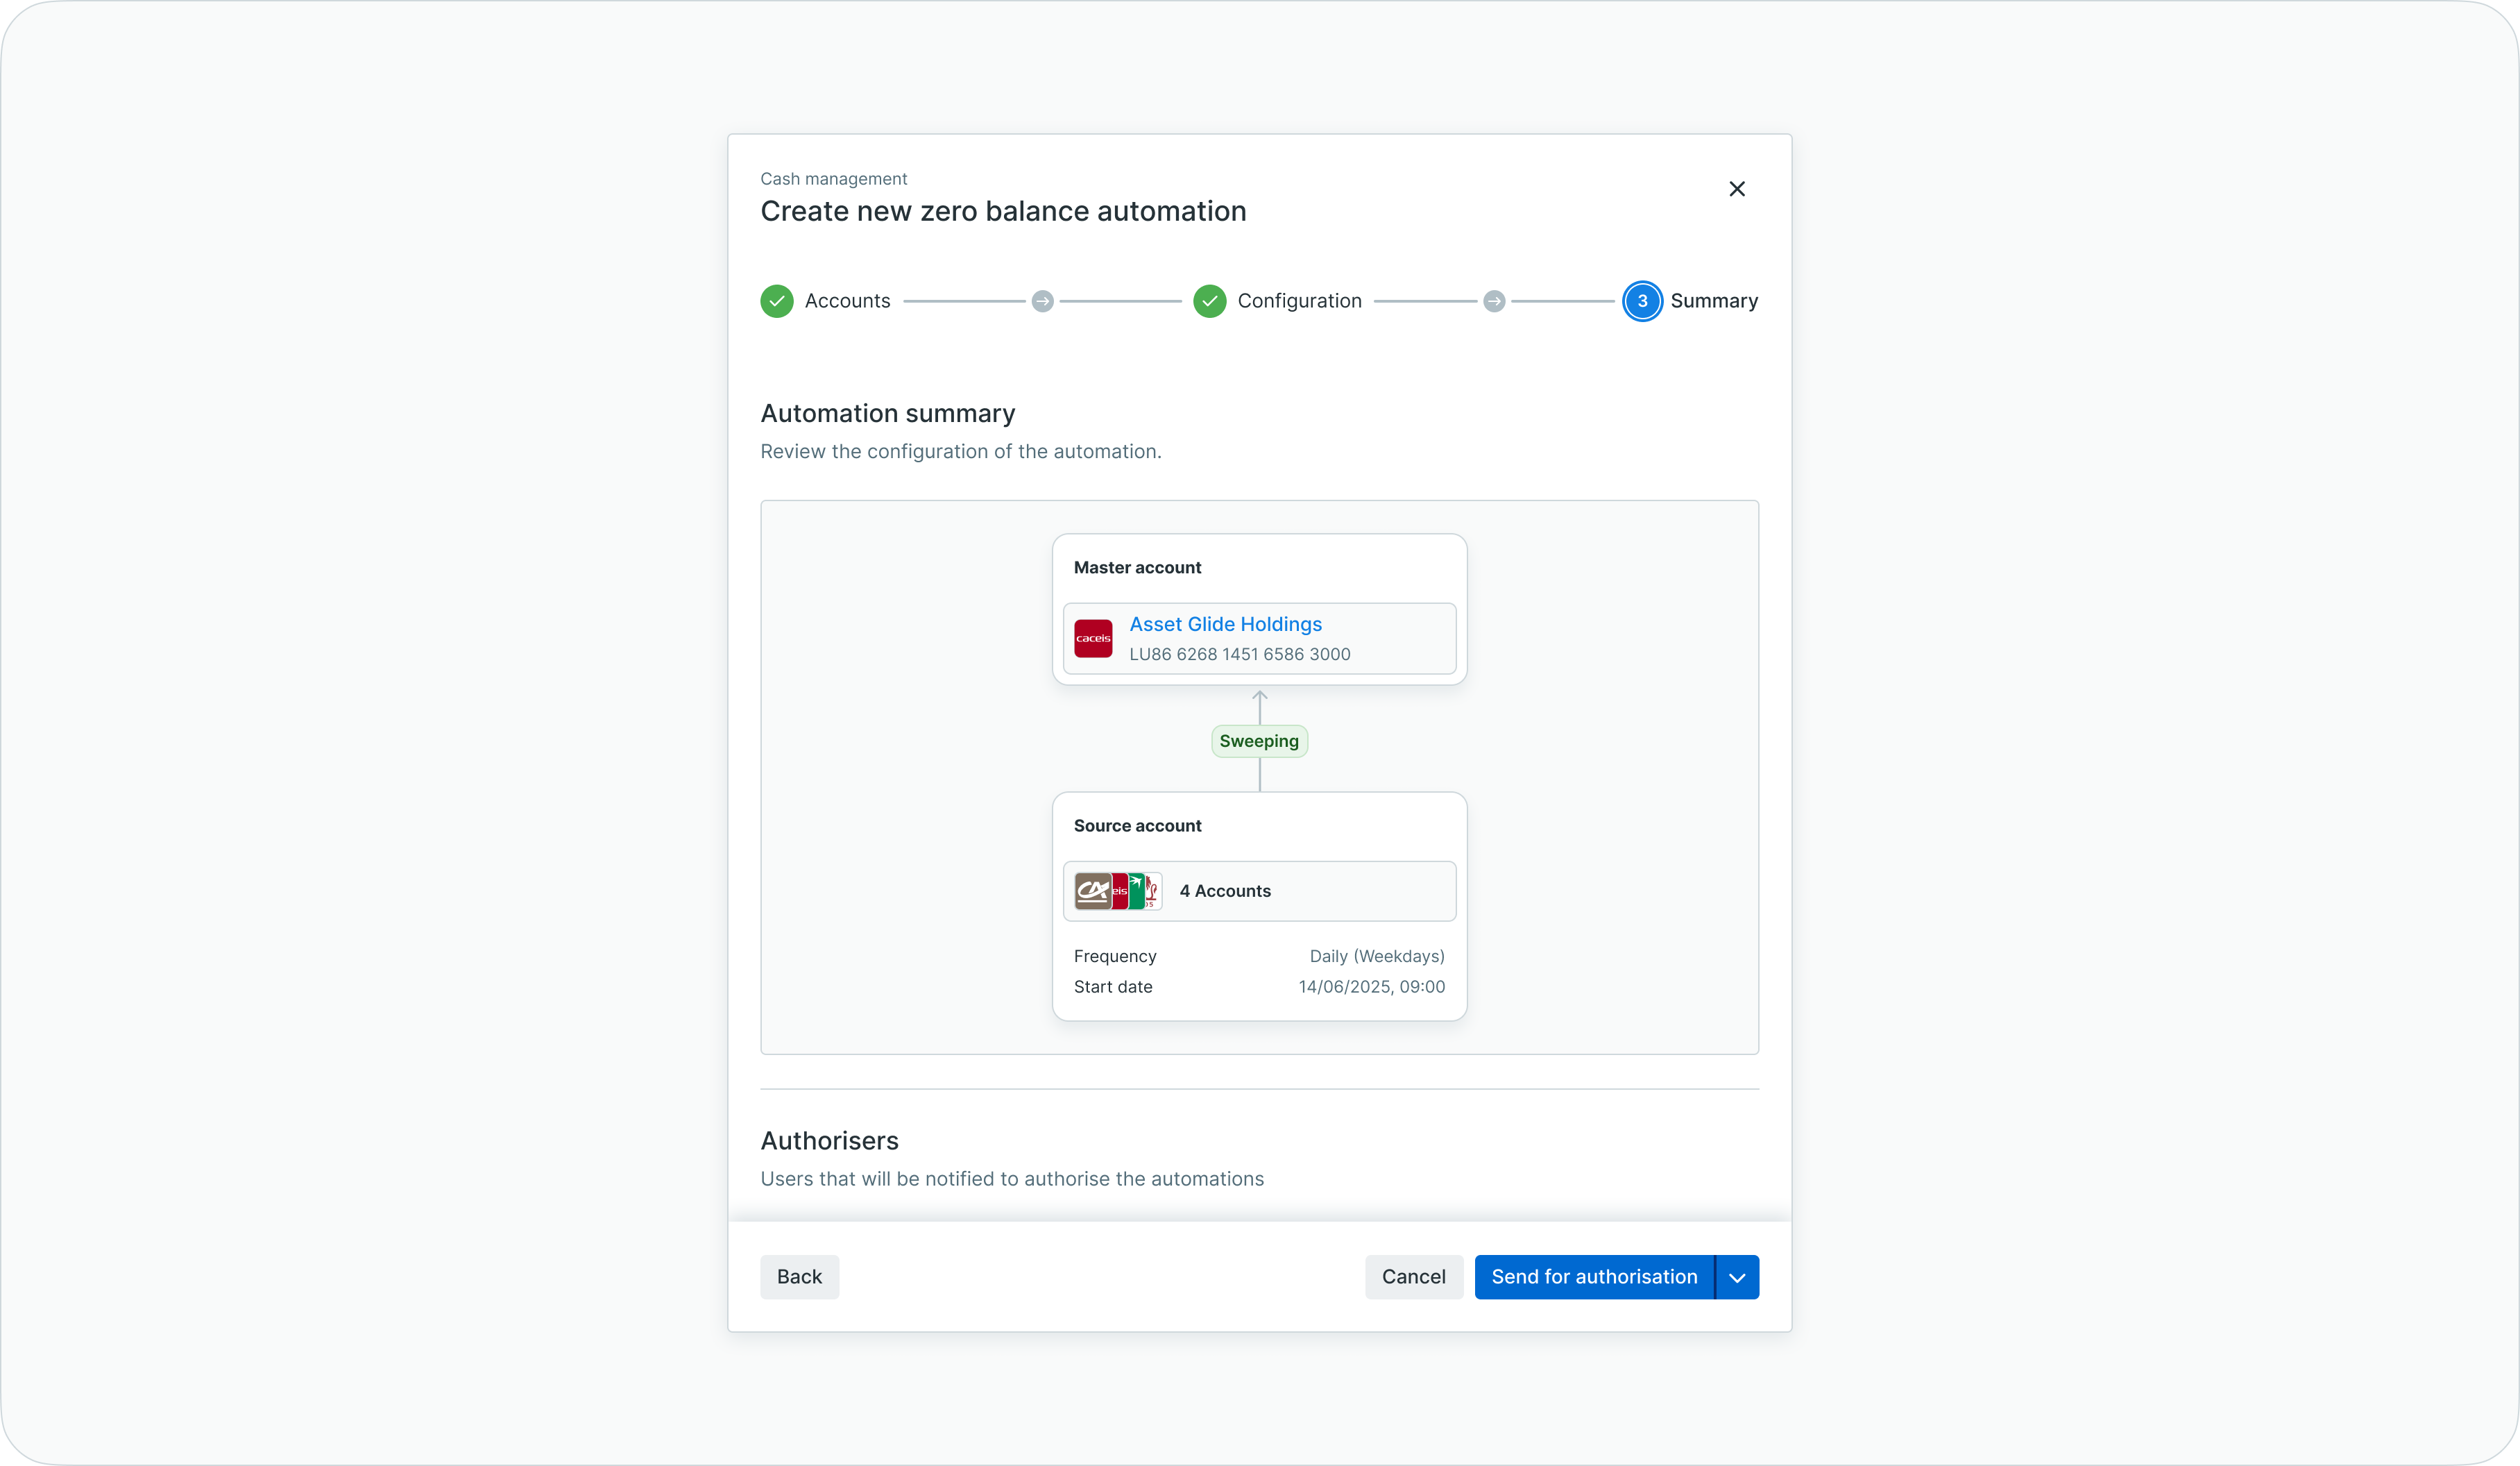Click the stacked bank logos in source account
The height and width of the screenshot is (1466, 2520).
point(1117,891)
